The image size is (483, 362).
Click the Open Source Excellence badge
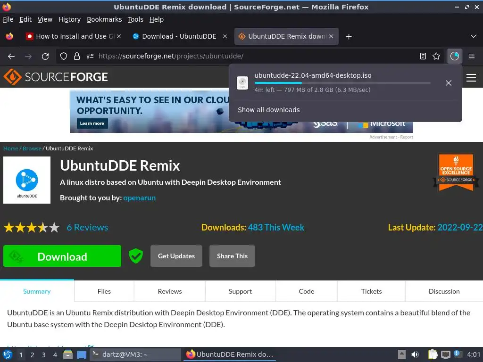click(x=456, y=173)
